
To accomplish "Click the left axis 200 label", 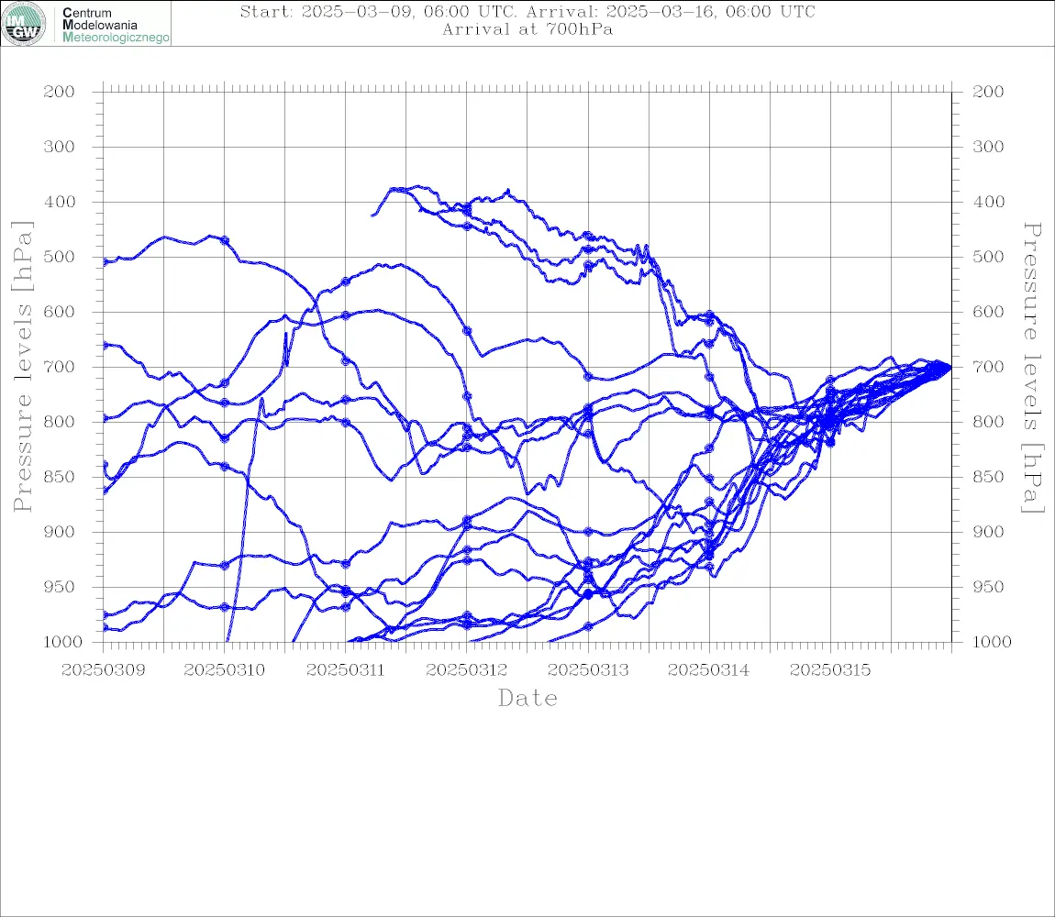I will click(x=60, y=92).
